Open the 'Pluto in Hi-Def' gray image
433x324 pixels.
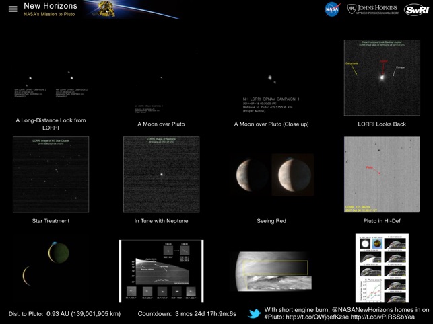pyautogui.click(x=382, y=175)
